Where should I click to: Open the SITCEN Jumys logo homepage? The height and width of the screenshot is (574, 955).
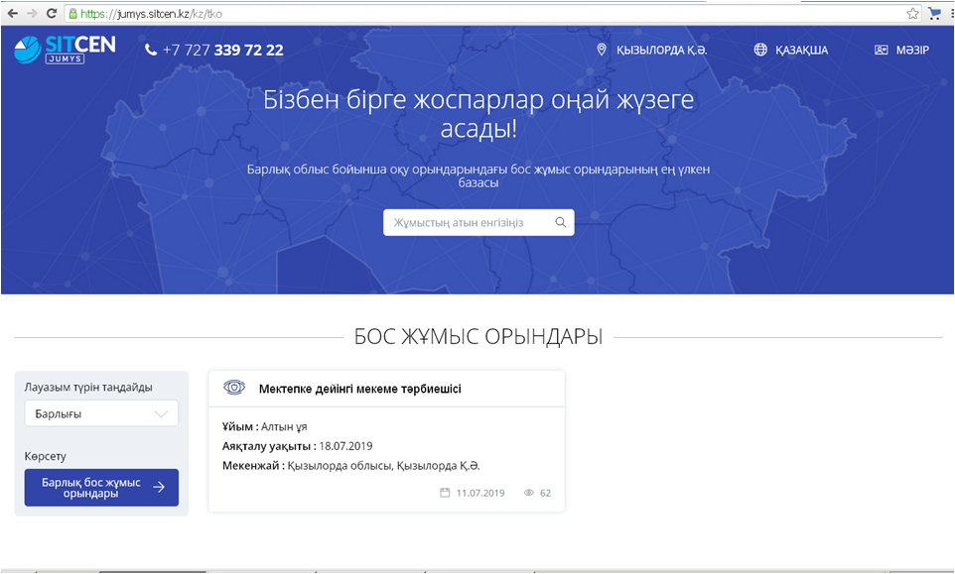coord(65,50)
